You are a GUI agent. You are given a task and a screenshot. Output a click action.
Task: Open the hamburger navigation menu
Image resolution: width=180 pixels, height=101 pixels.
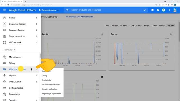pos(4,10)
